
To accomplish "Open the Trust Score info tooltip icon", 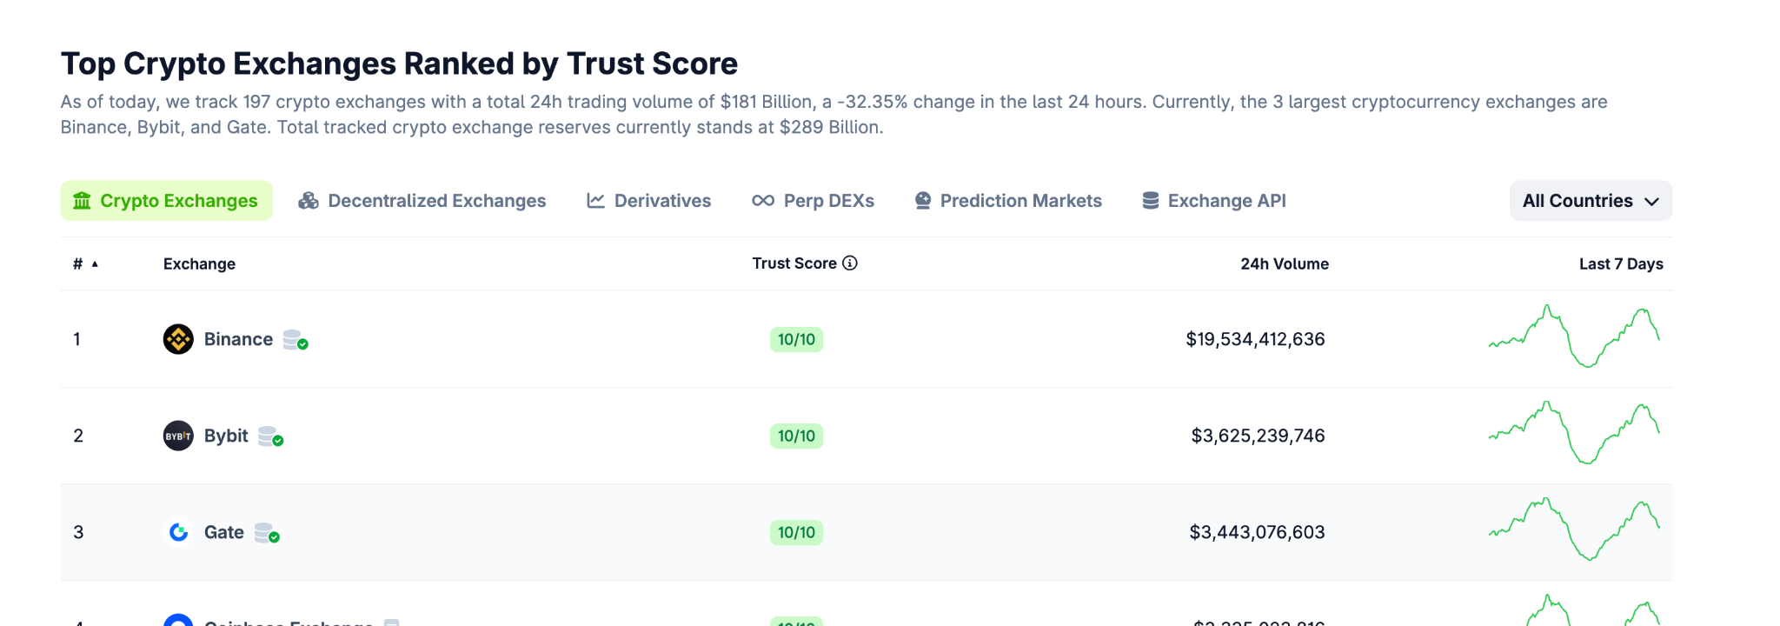I will tap(850, 263).
